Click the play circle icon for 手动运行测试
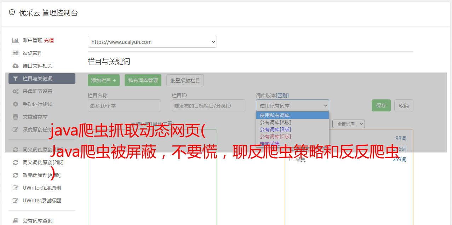 tap(15, 104)
